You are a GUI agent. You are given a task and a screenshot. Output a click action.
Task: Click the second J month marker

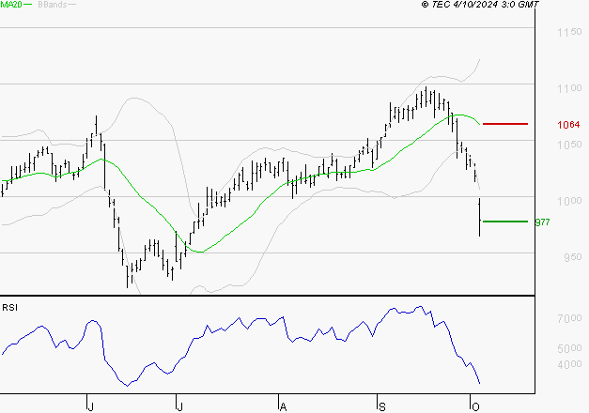point(180,407)
